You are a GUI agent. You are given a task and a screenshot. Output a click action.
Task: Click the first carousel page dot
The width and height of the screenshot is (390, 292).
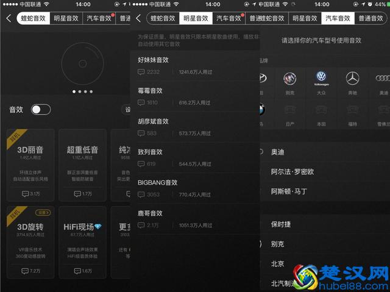coord(74,91)
